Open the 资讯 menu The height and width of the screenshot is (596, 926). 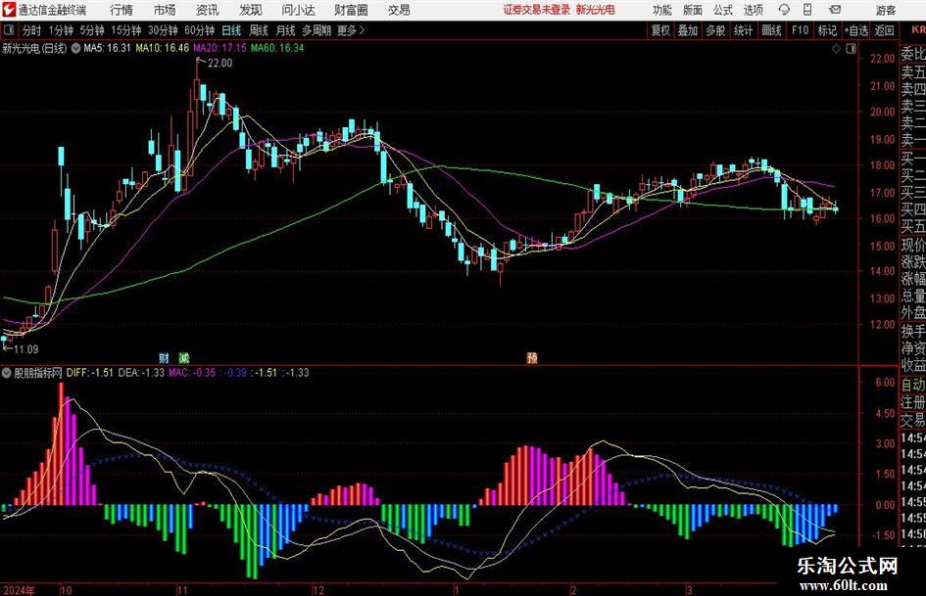click(x=208, y=10)
